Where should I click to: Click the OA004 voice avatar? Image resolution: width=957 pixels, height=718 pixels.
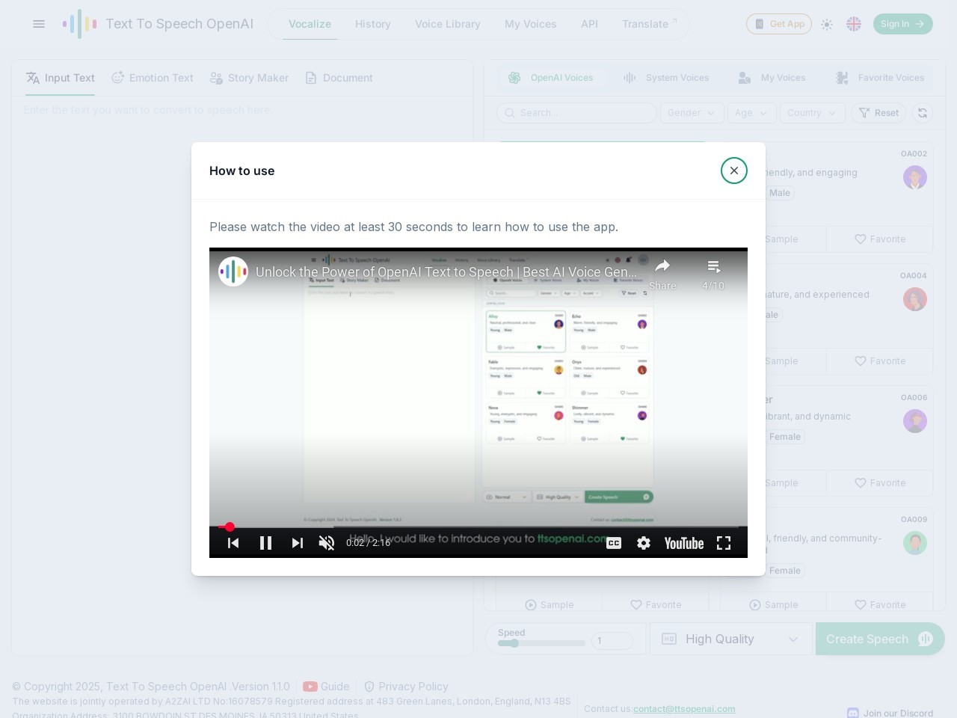(915, 299)
